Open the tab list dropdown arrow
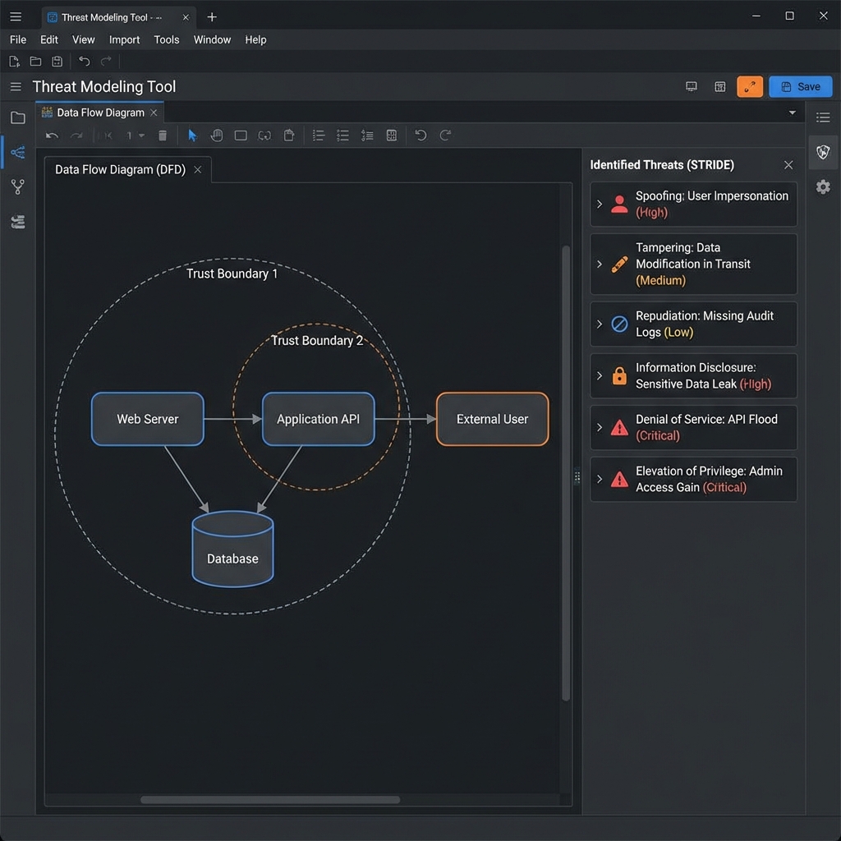Image resolution: width=841 pixels, height=841 pixels. point(792,113)
